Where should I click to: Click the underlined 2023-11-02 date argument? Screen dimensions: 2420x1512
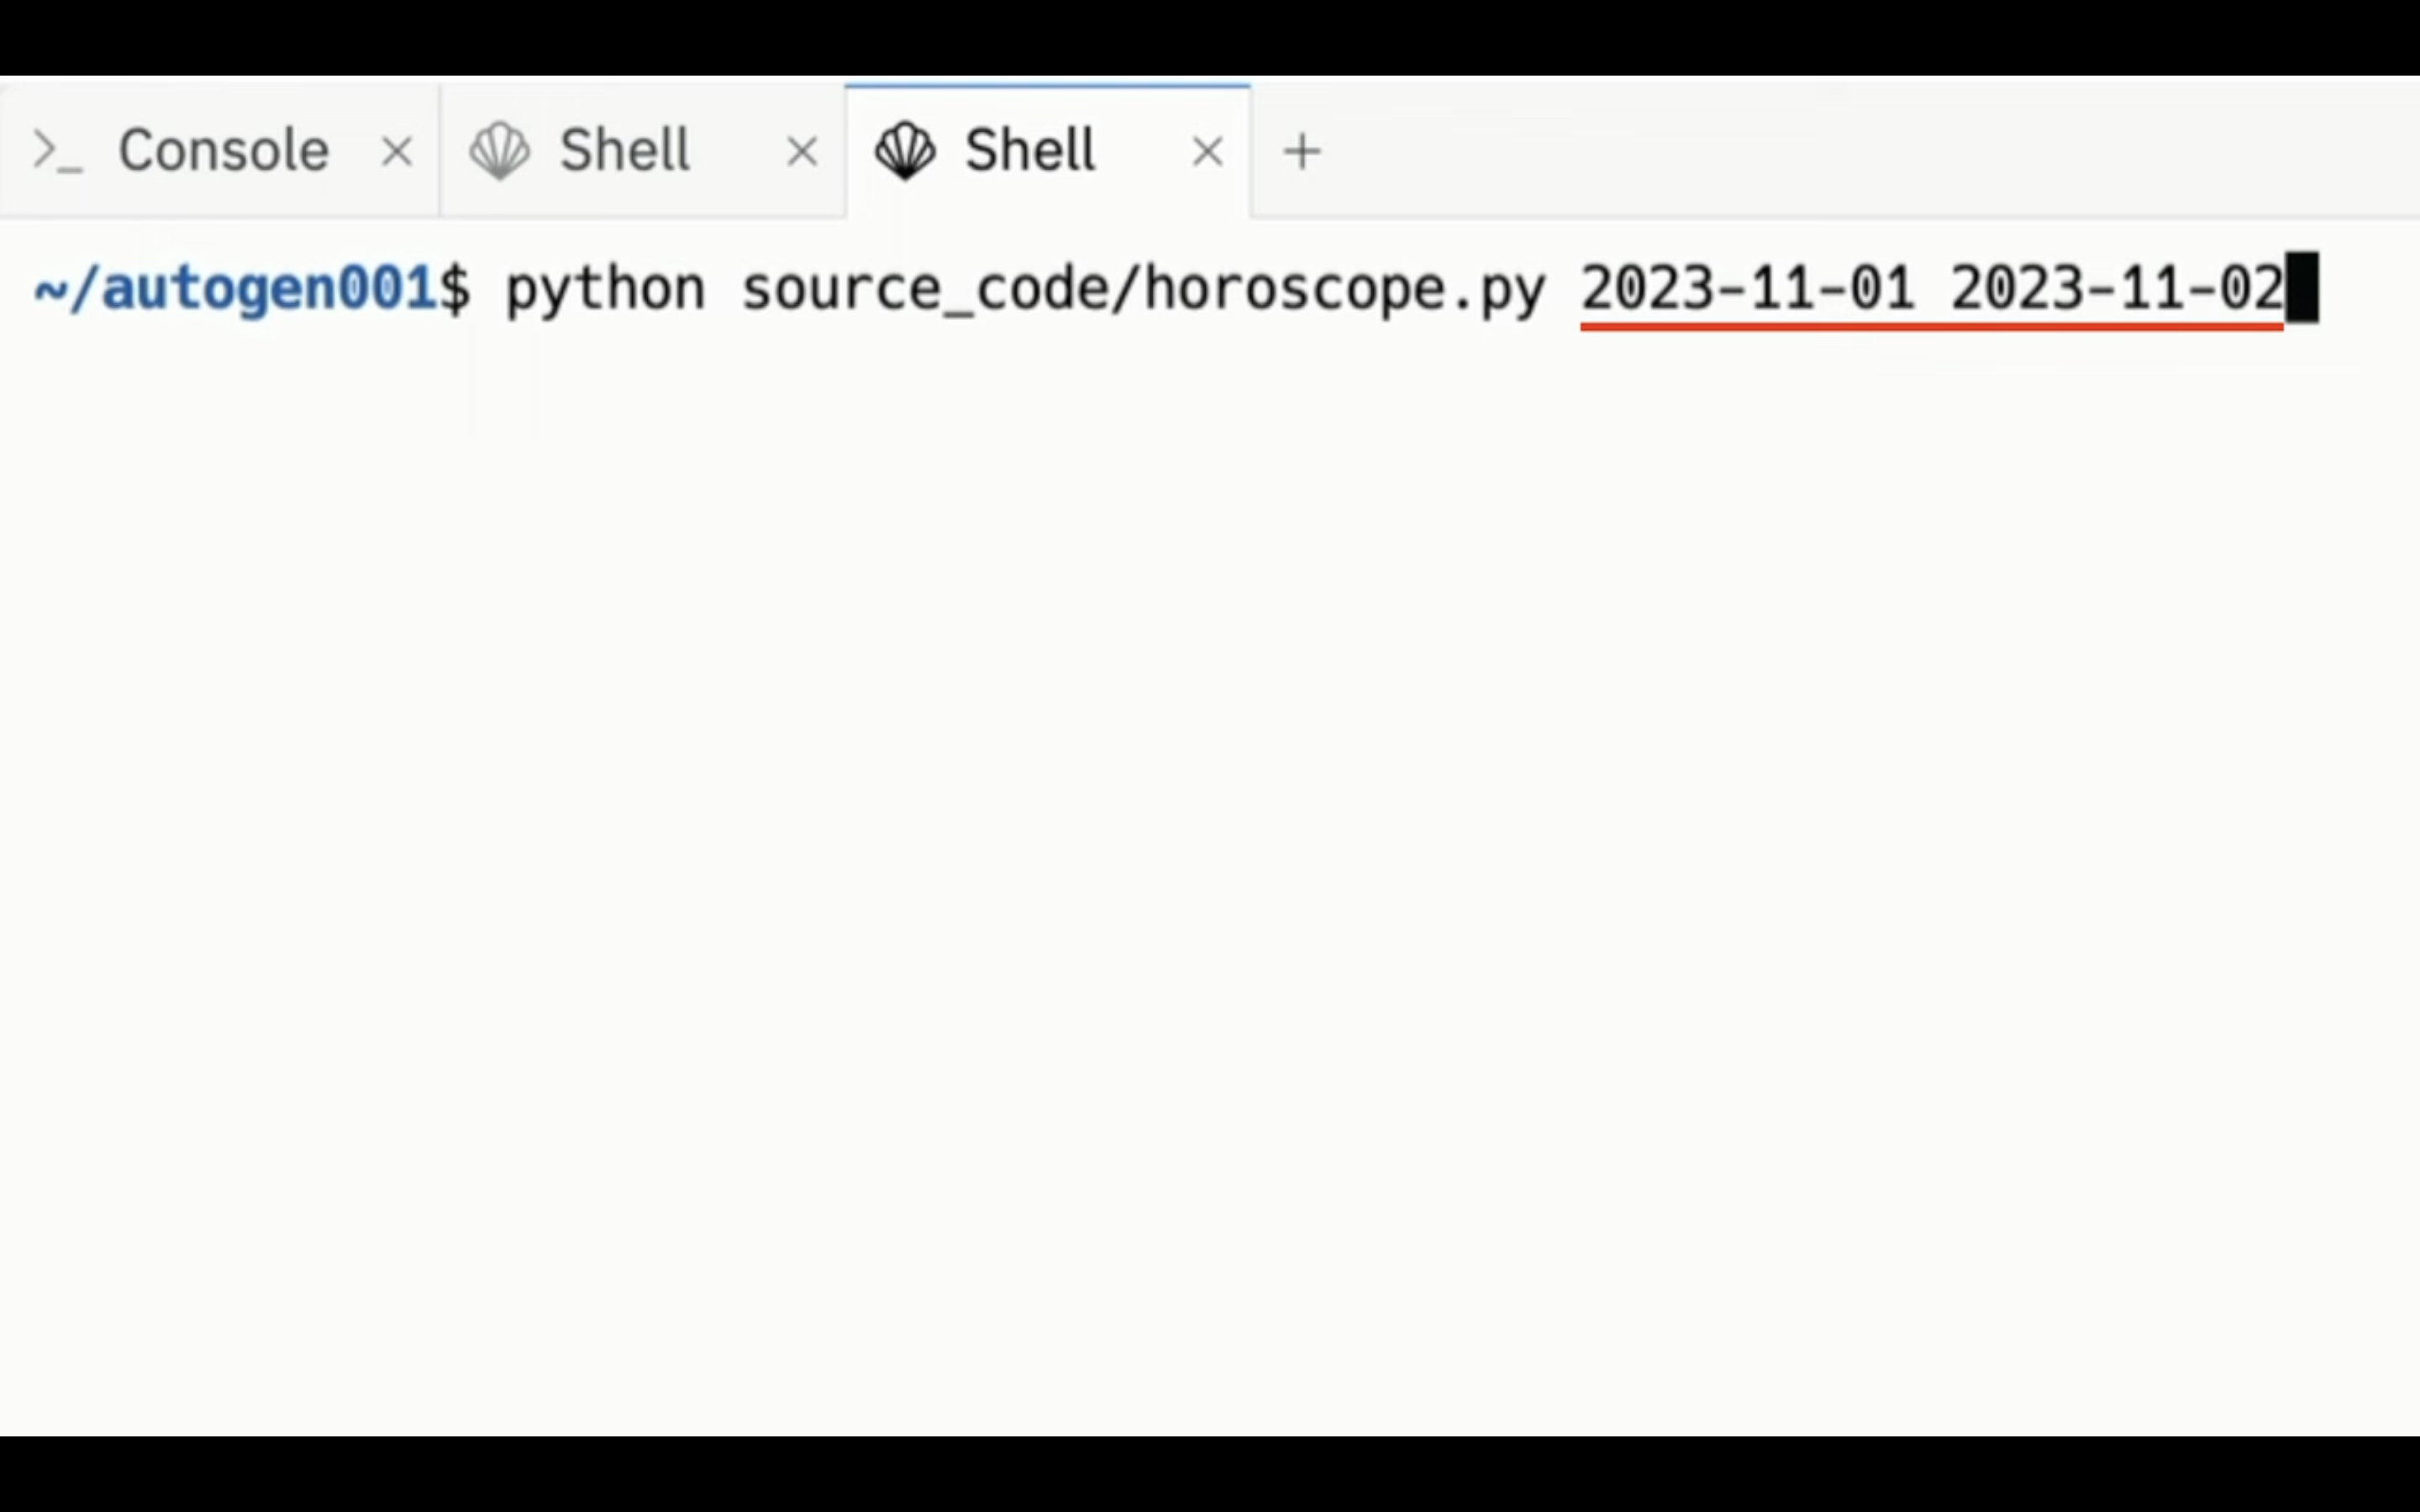pyautogui.click(x=2117, y=289)
